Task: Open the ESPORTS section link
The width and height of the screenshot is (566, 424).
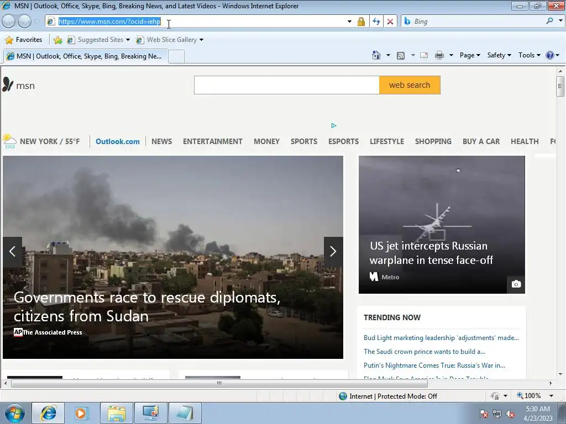Action: (343, 141)
